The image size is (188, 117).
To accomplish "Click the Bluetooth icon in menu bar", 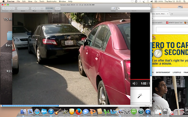I will coord(140,1).
